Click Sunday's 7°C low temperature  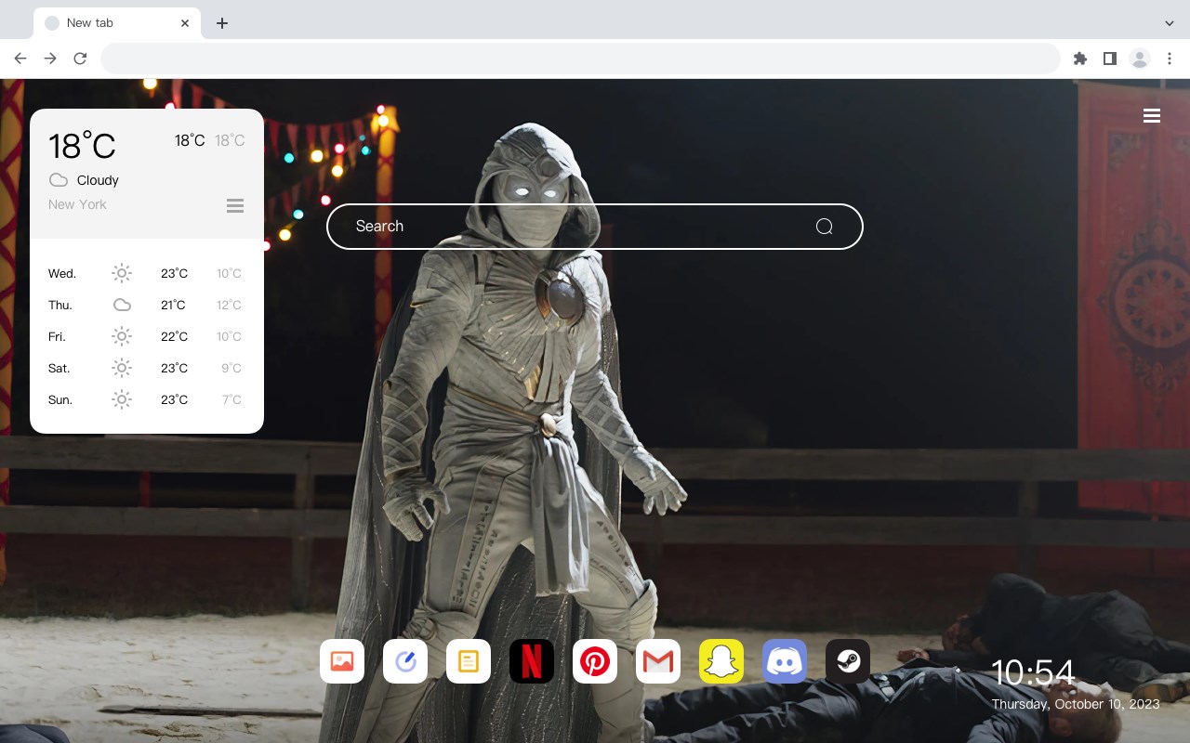tap(231, 399)
